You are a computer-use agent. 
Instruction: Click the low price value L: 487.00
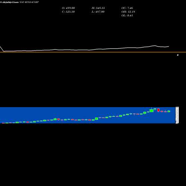98,12
